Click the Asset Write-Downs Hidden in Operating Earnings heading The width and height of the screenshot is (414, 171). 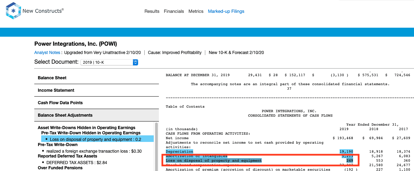(87, 127)
